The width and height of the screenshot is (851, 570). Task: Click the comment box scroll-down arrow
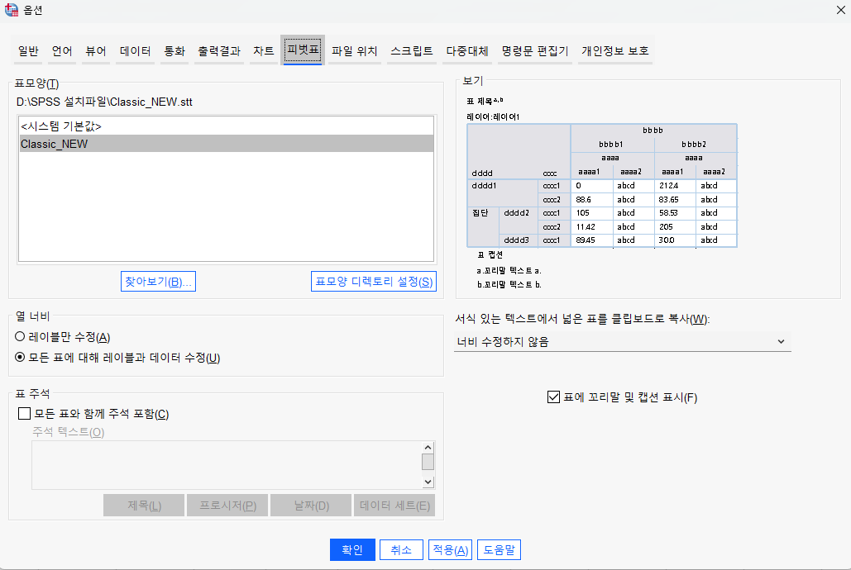pyautogui.click(x=428, y=482)
